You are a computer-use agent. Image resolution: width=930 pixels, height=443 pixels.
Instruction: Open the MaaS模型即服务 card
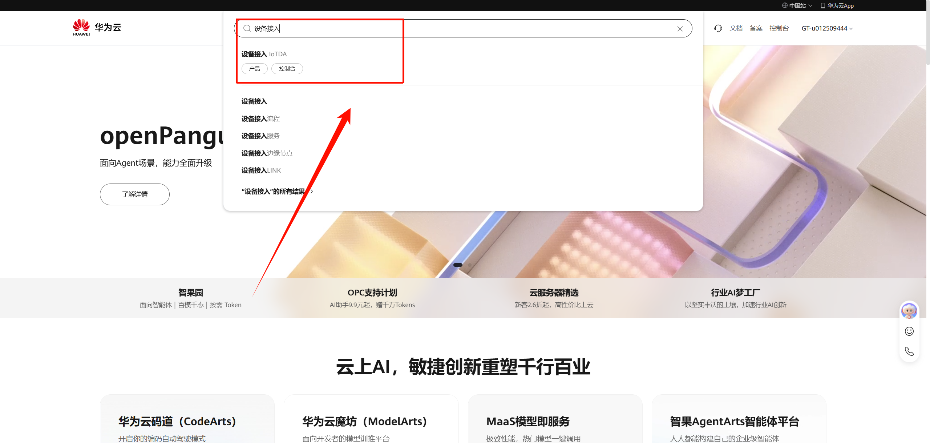click(x=555, y=419)
